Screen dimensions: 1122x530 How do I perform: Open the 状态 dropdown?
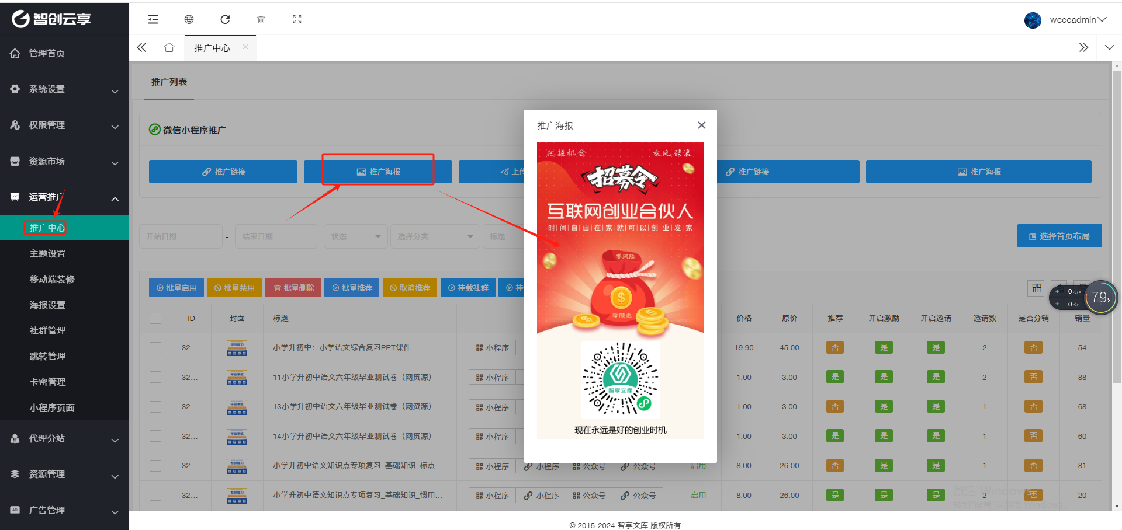(x=356, y=236)
